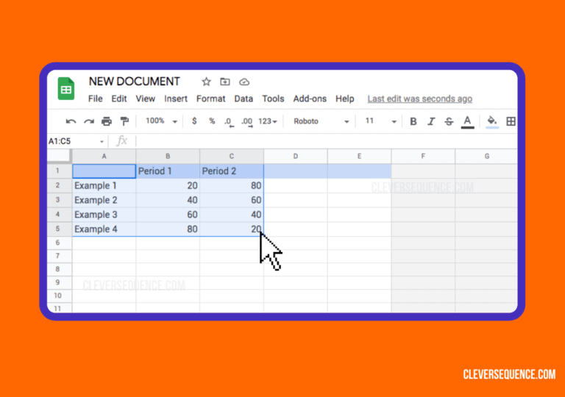Format as percent
The width and height of the screenshot is (565, 397).
[212, 121]
